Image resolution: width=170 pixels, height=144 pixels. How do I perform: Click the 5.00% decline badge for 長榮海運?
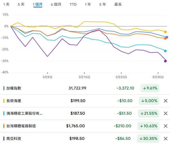(x=149, y=101)
